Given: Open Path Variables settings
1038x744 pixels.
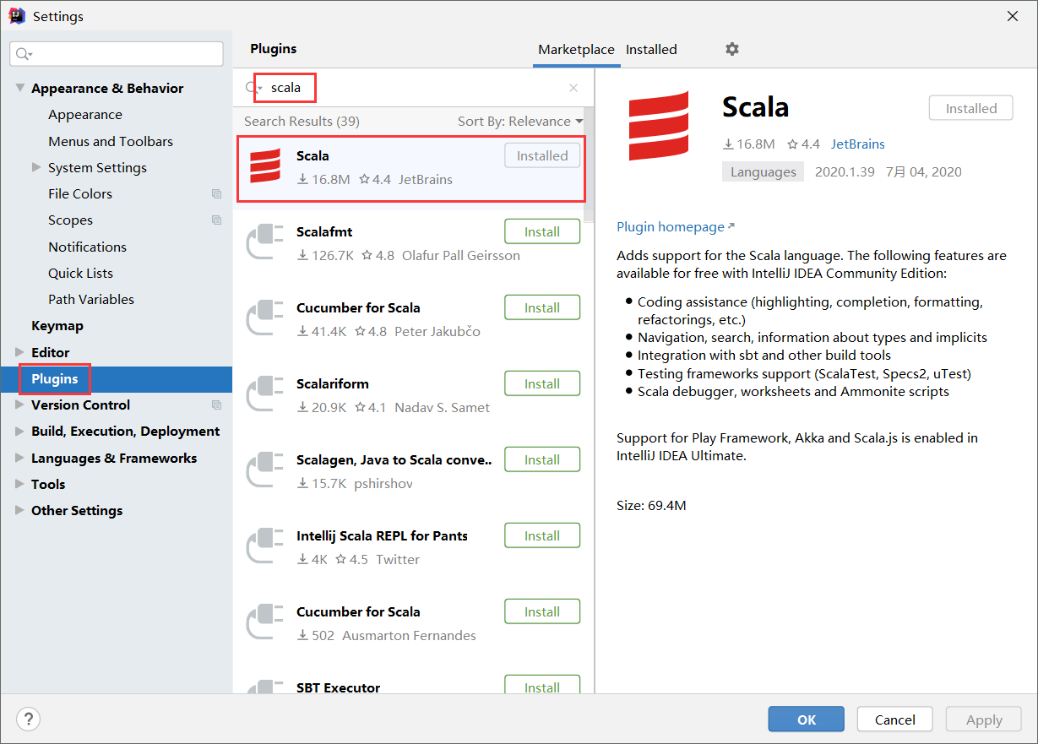Looking at the screenshot, I should point(91,300).
